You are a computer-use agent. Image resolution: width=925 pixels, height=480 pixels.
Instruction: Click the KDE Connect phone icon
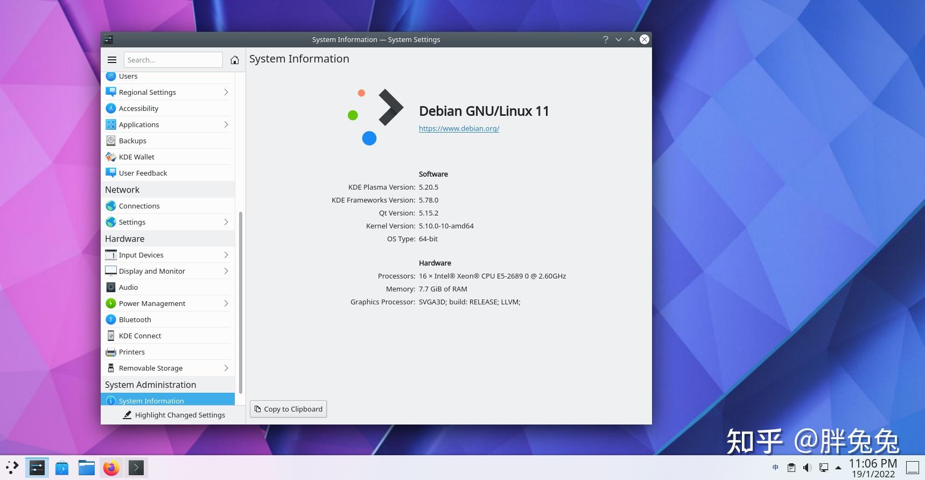(111, 336)
